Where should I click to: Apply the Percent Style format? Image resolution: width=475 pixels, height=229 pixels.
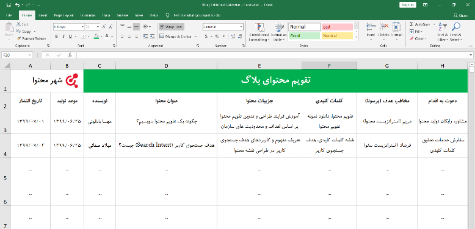tap(217, 37)
